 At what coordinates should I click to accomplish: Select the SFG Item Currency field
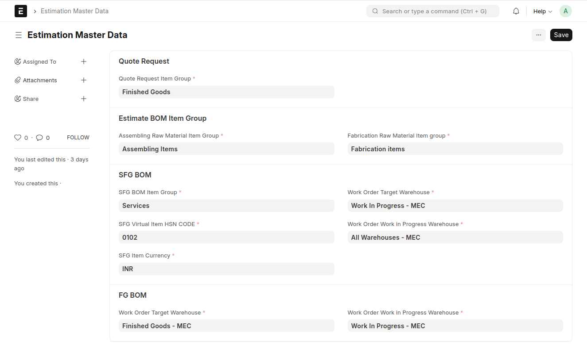[x=226, y=269]
